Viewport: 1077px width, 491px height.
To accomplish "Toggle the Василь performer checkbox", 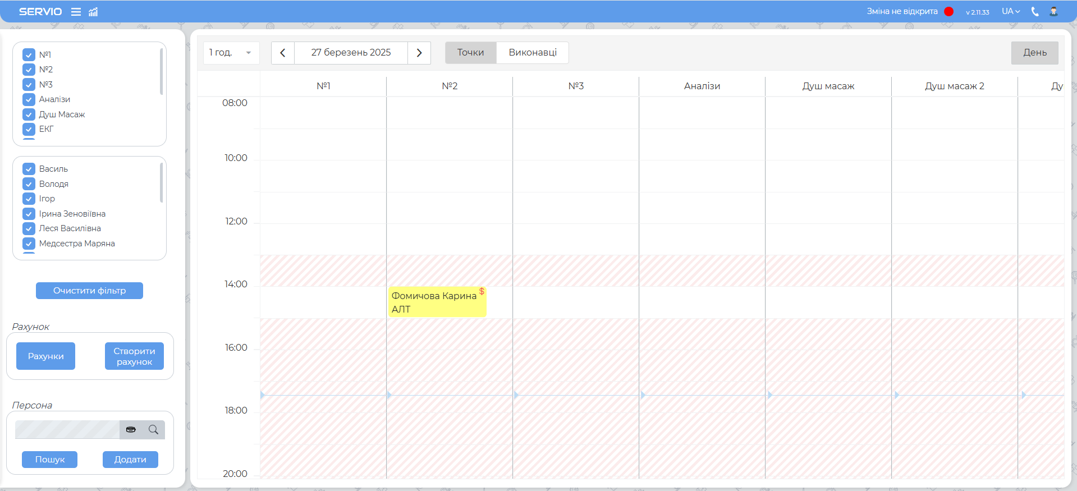I will pos(29,169).
